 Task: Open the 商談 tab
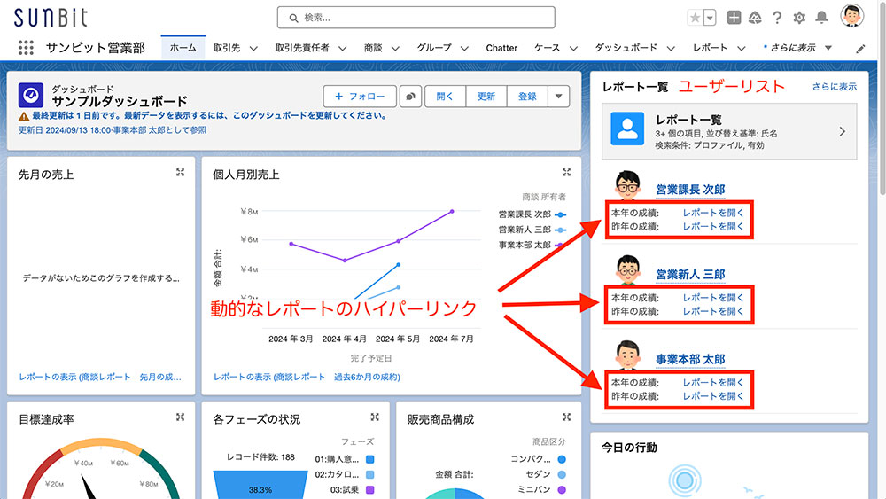tap(373, 48)
